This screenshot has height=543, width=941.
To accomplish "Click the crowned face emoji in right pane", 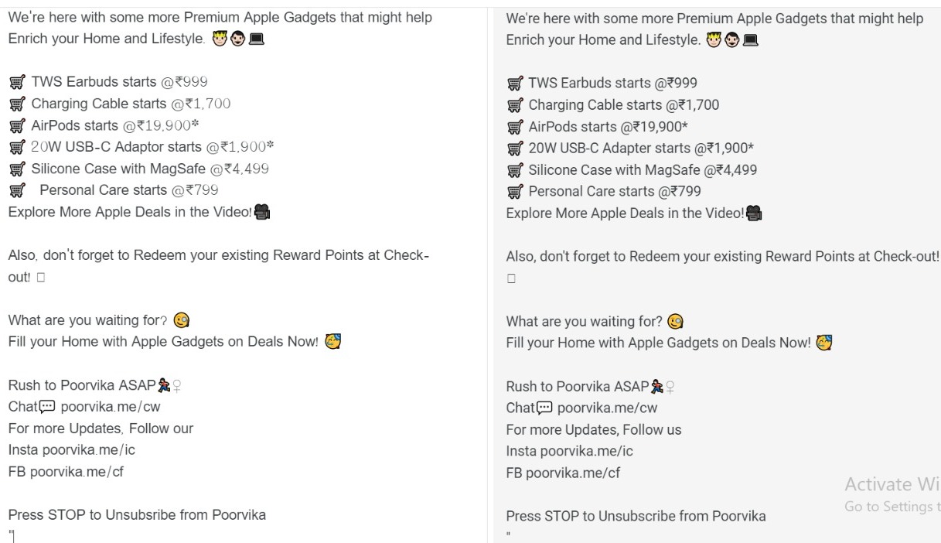I will (714, 40).
